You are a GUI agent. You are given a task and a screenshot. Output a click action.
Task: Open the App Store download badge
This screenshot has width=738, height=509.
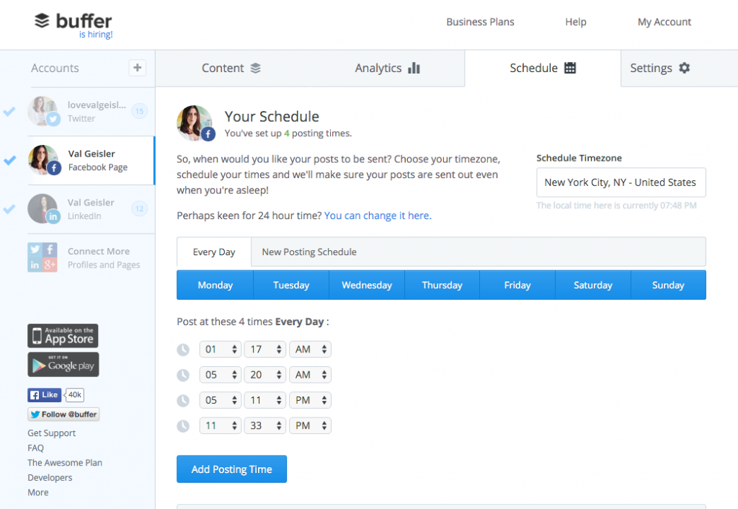(63, 336)
